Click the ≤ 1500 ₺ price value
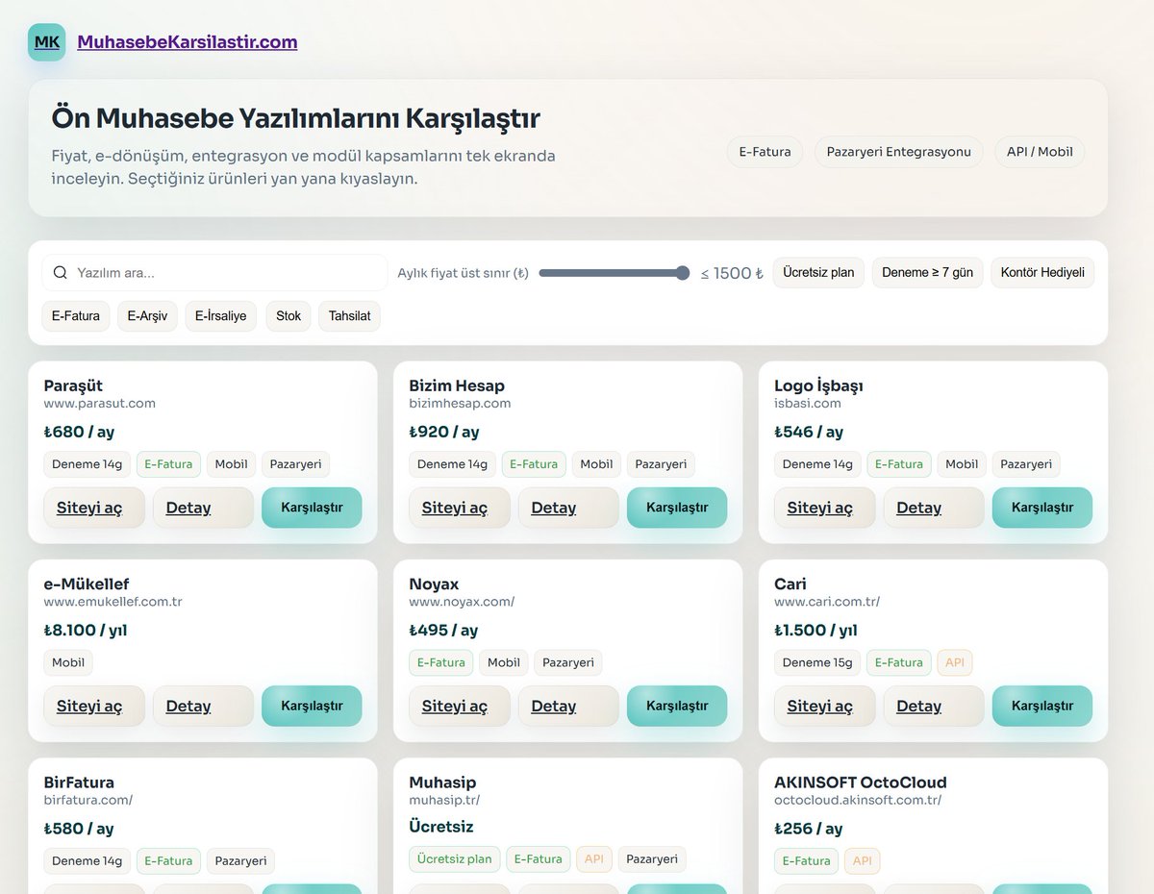 [732, 273]
